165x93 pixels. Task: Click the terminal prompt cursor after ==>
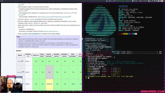point(89,78)
